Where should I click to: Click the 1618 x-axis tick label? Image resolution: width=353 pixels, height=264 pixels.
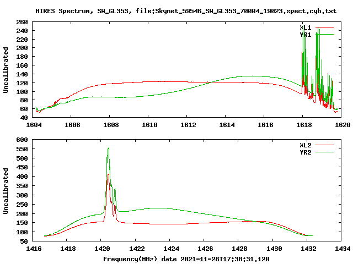point(304,125)
